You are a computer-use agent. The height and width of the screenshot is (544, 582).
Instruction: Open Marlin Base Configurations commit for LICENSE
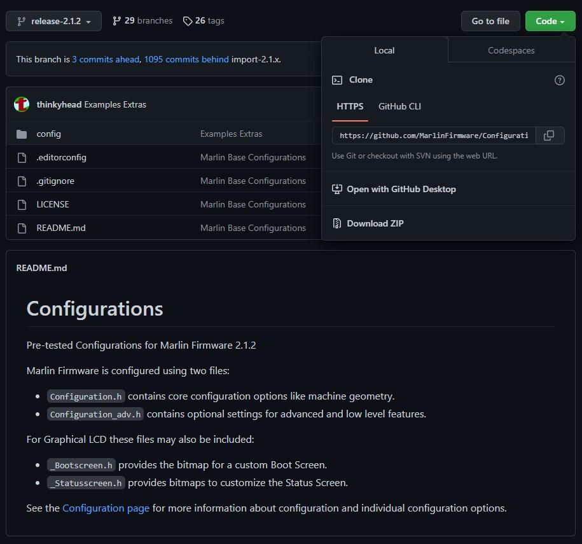tap(253, 205)
